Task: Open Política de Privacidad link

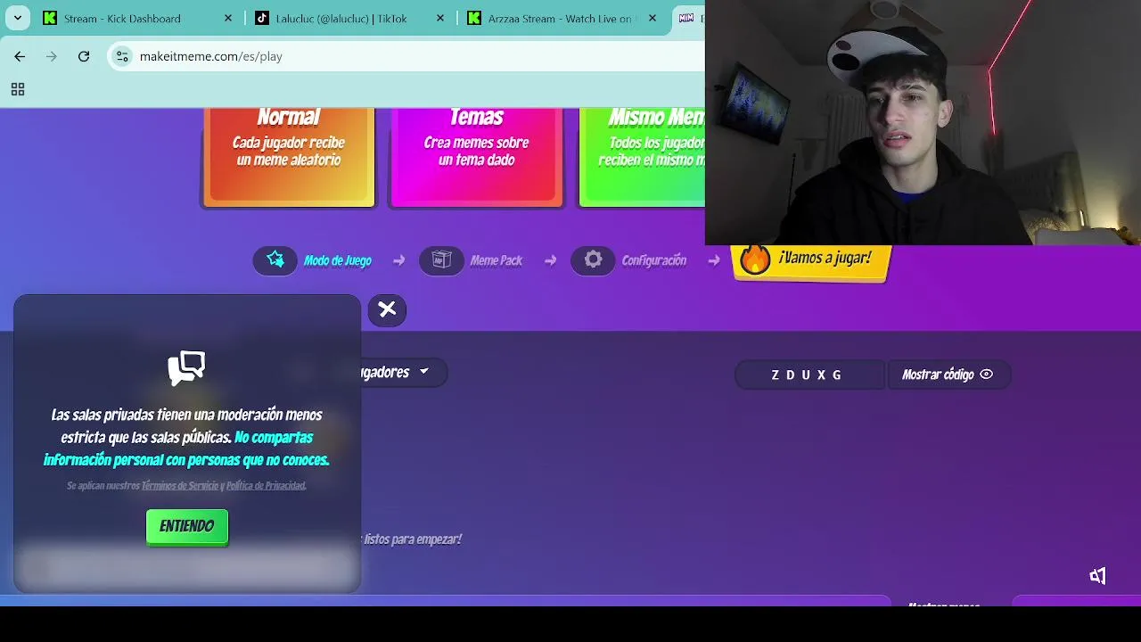Action: coord(266,486)
